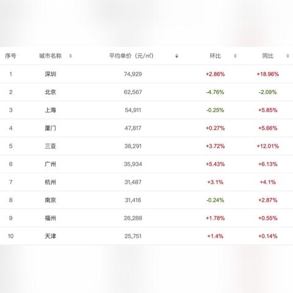
Task: Sort by city name column arrows
Action: (70, 56)
